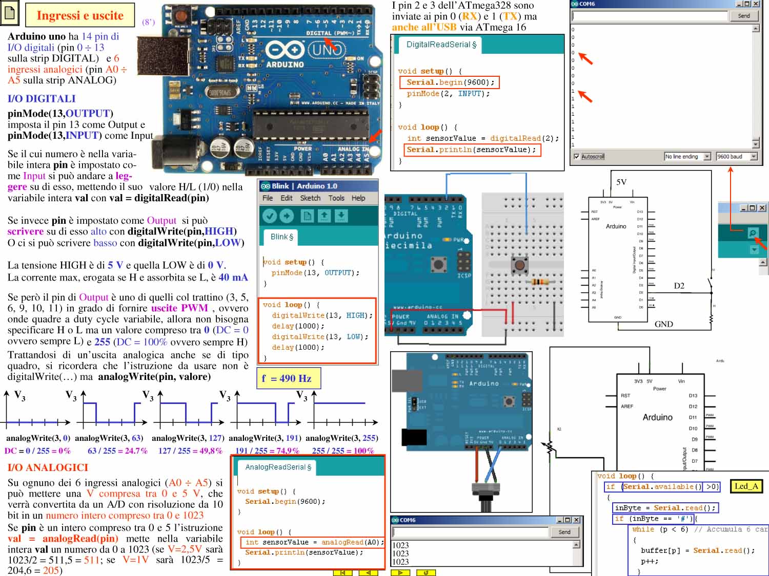Click the scroll-up arrow in bottom COM6 window
The image size is (769, 576).
click(x=576, y=544)
